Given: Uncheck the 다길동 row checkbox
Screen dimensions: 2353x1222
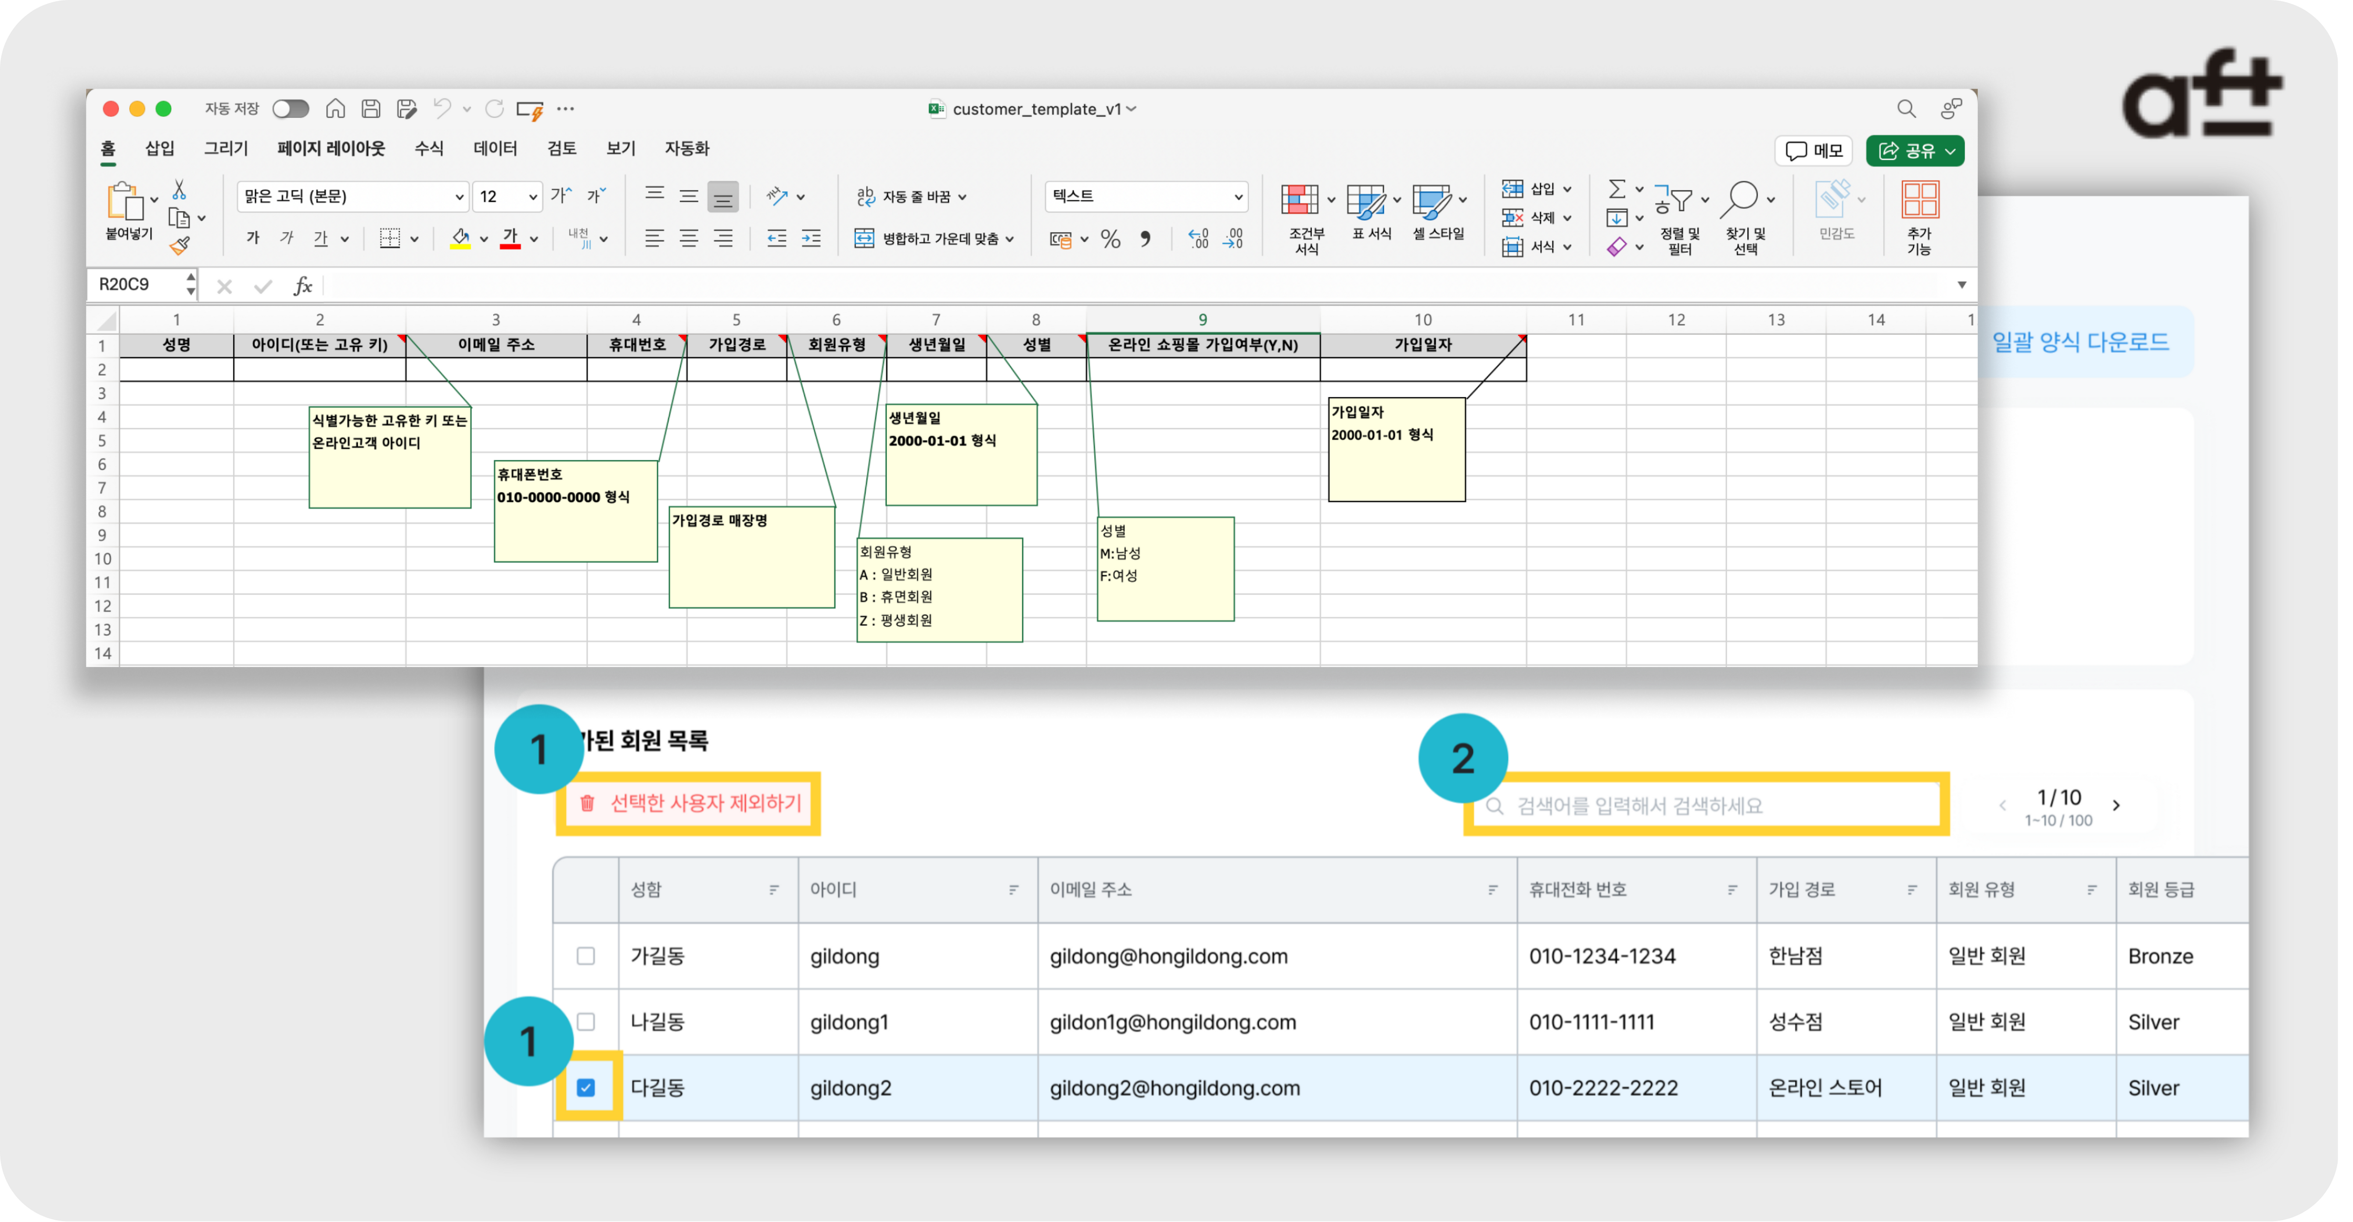Looking at the screenshot, I should click(x=586, y=1088).
